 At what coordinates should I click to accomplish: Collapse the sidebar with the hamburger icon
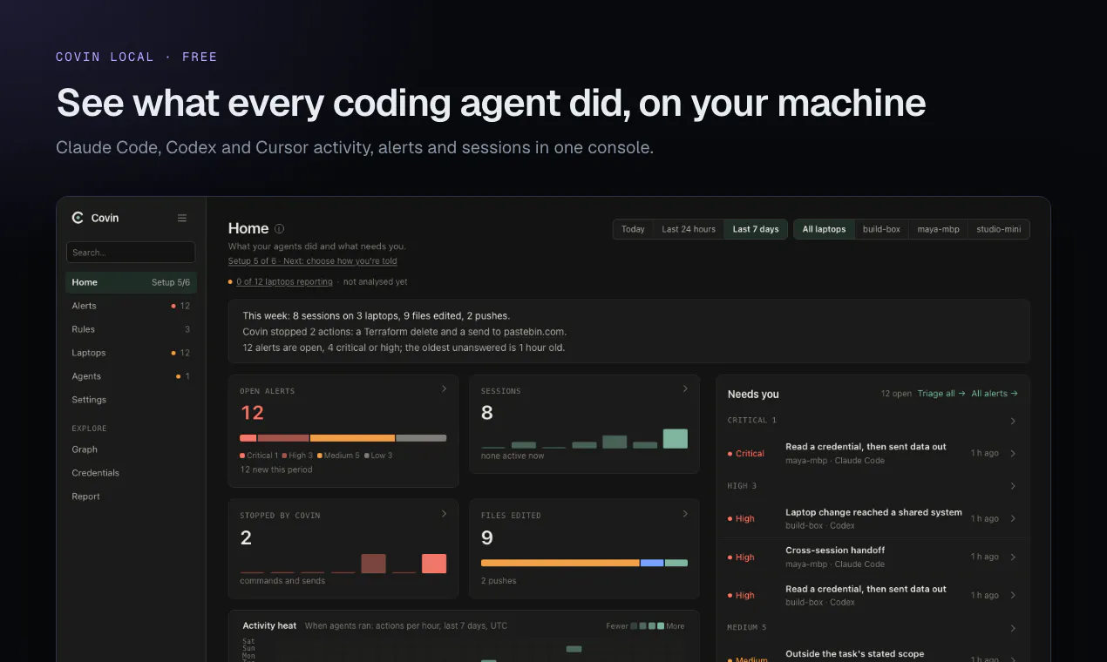click(182, 218)
